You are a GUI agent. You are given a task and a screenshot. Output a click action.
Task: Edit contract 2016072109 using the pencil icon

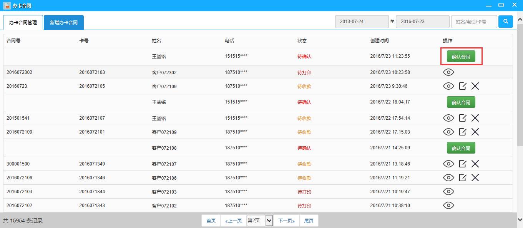click(462, 132)
